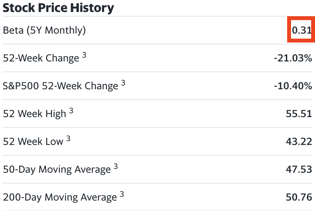This screenshot has width=315, height=211.
Task: Select the 43.22 low value
Action: pos(299,141)
